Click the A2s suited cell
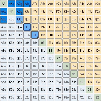Screen dimensions: 101x101 coord(97,4)
